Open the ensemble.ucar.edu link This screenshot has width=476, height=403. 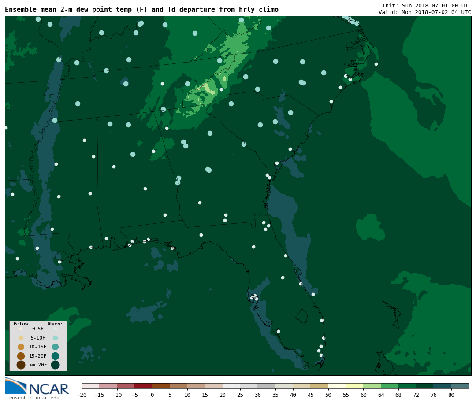(x=34, y=398)
